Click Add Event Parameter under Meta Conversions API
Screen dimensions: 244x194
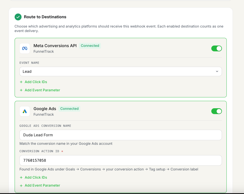[42, 90]
